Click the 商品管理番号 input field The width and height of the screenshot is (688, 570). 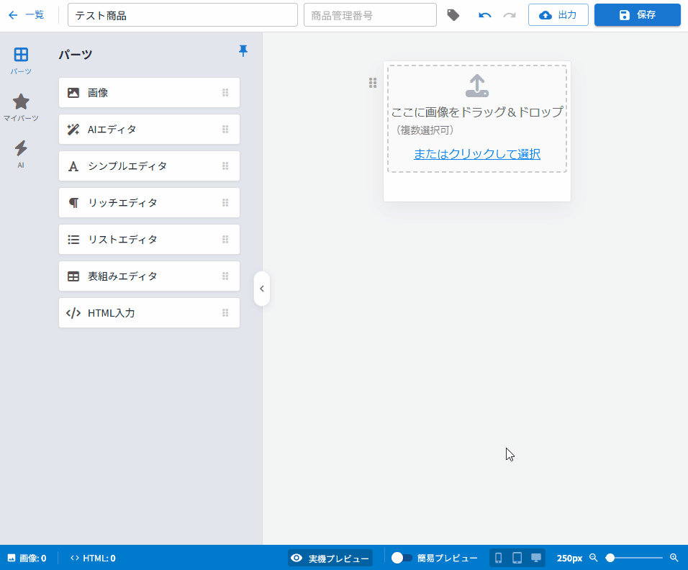pyautogui.click(x=370, y=15)
